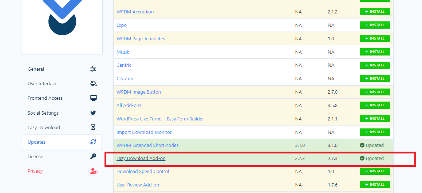Open the Muzik link
Image resolution: width=422 pixels, height=193 pixels.
[x=123, y=52]
